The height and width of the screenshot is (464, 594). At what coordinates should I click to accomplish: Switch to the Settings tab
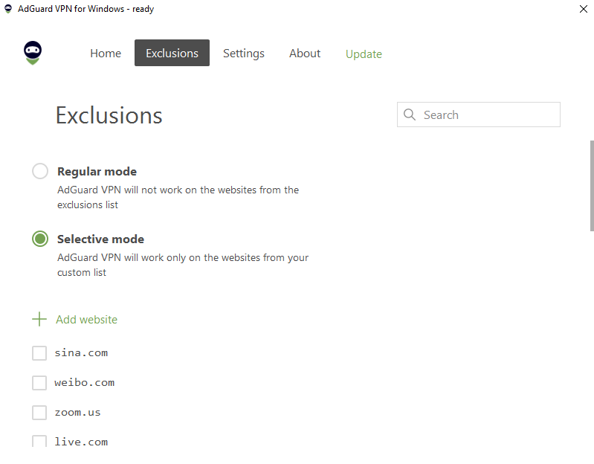click(x=244, y=53)
